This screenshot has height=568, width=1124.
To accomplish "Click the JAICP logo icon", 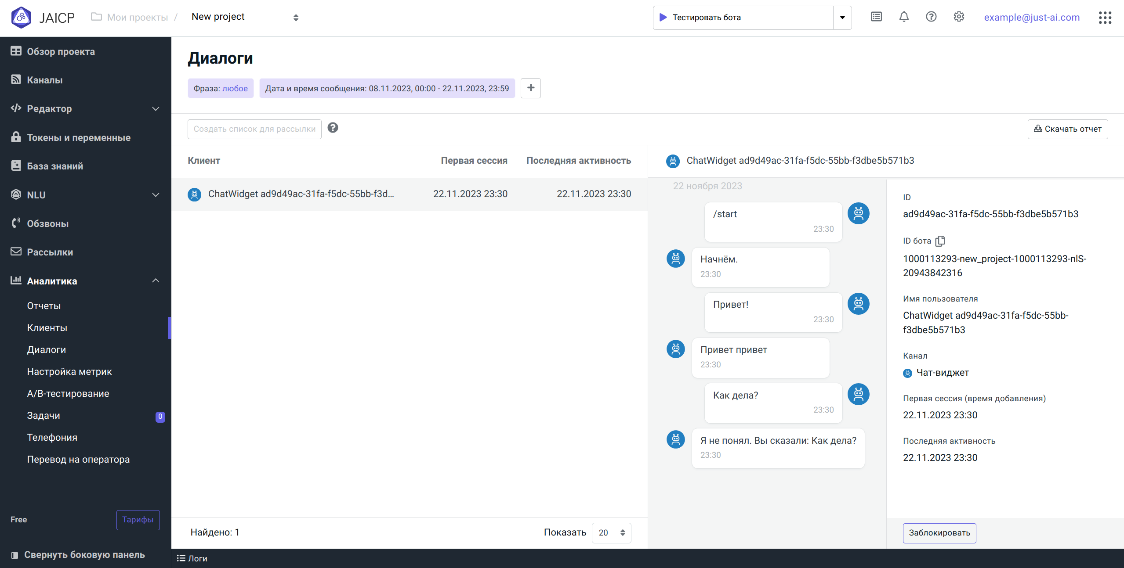I will pos(21,18).
